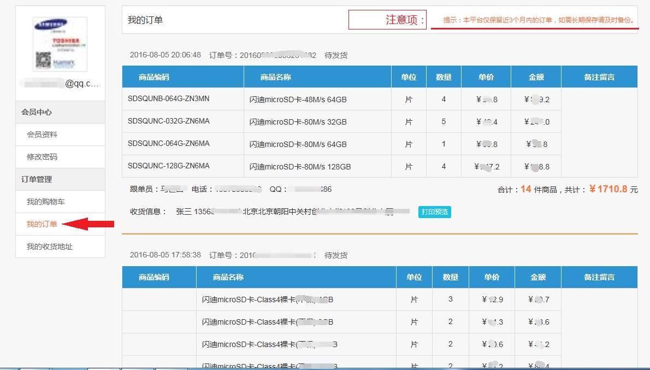Click product code SDSQUNC-032G-ZN6MA
Screen dimensions: 650x370
168,121
